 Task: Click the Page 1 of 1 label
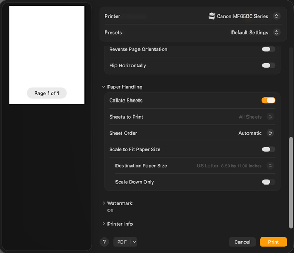47,93
